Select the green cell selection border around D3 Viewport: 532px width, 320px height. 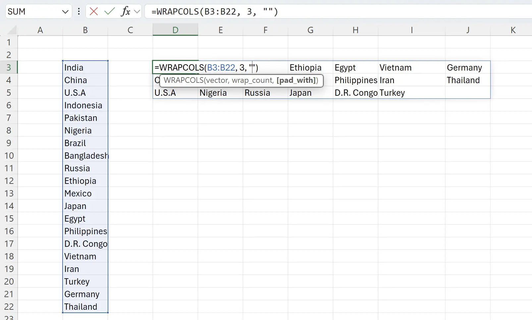tap(175, 61)
